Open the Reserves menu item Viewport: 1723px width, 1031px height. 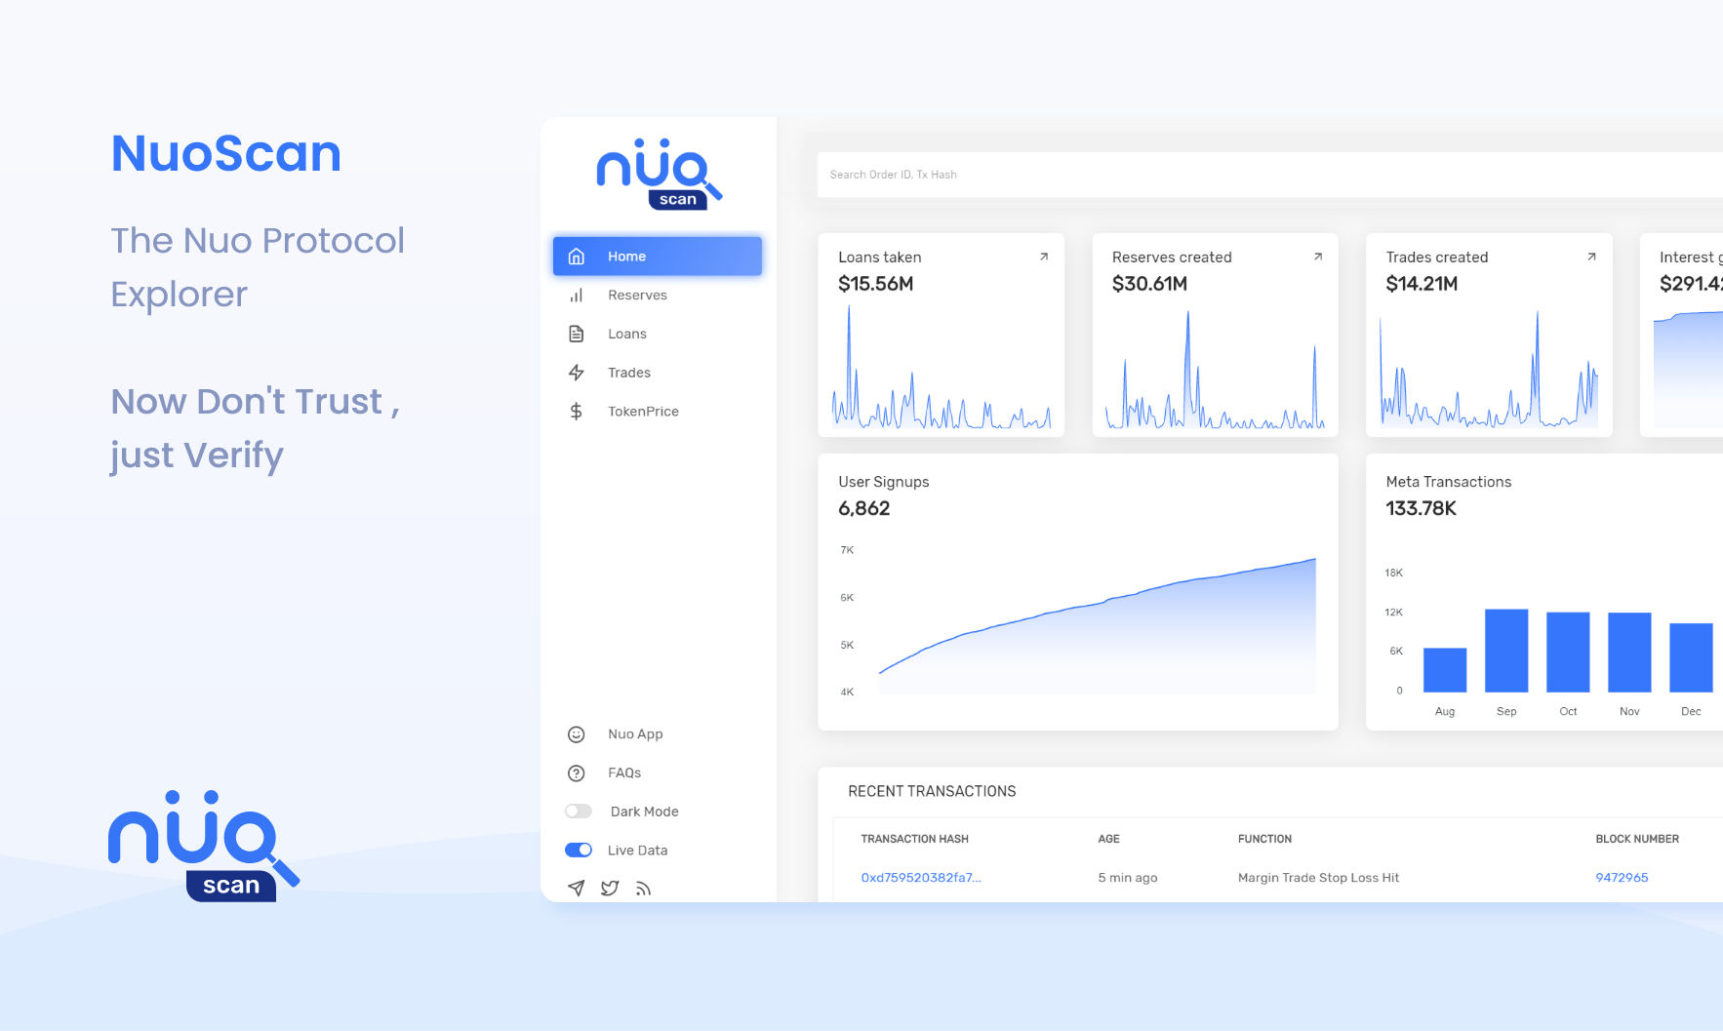pos(658,296)
